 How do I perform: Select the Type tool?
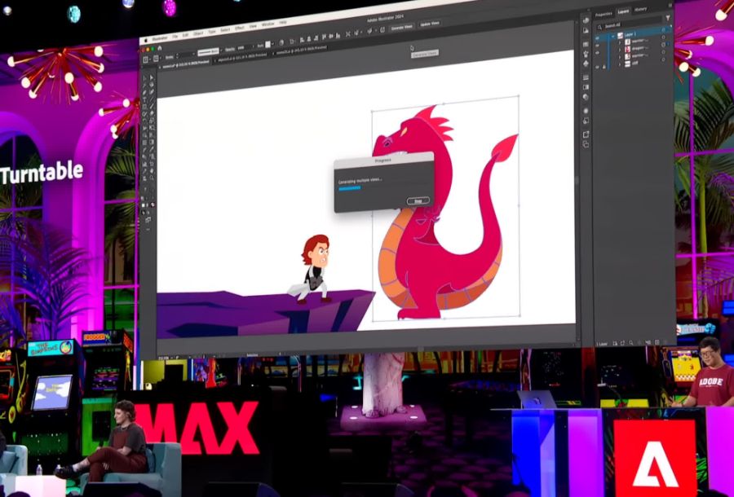pyautogui.click(x=144, y=99)
